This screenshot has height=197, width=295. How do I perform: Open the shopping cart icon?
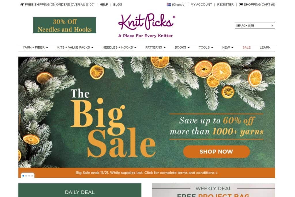(241, 5)
